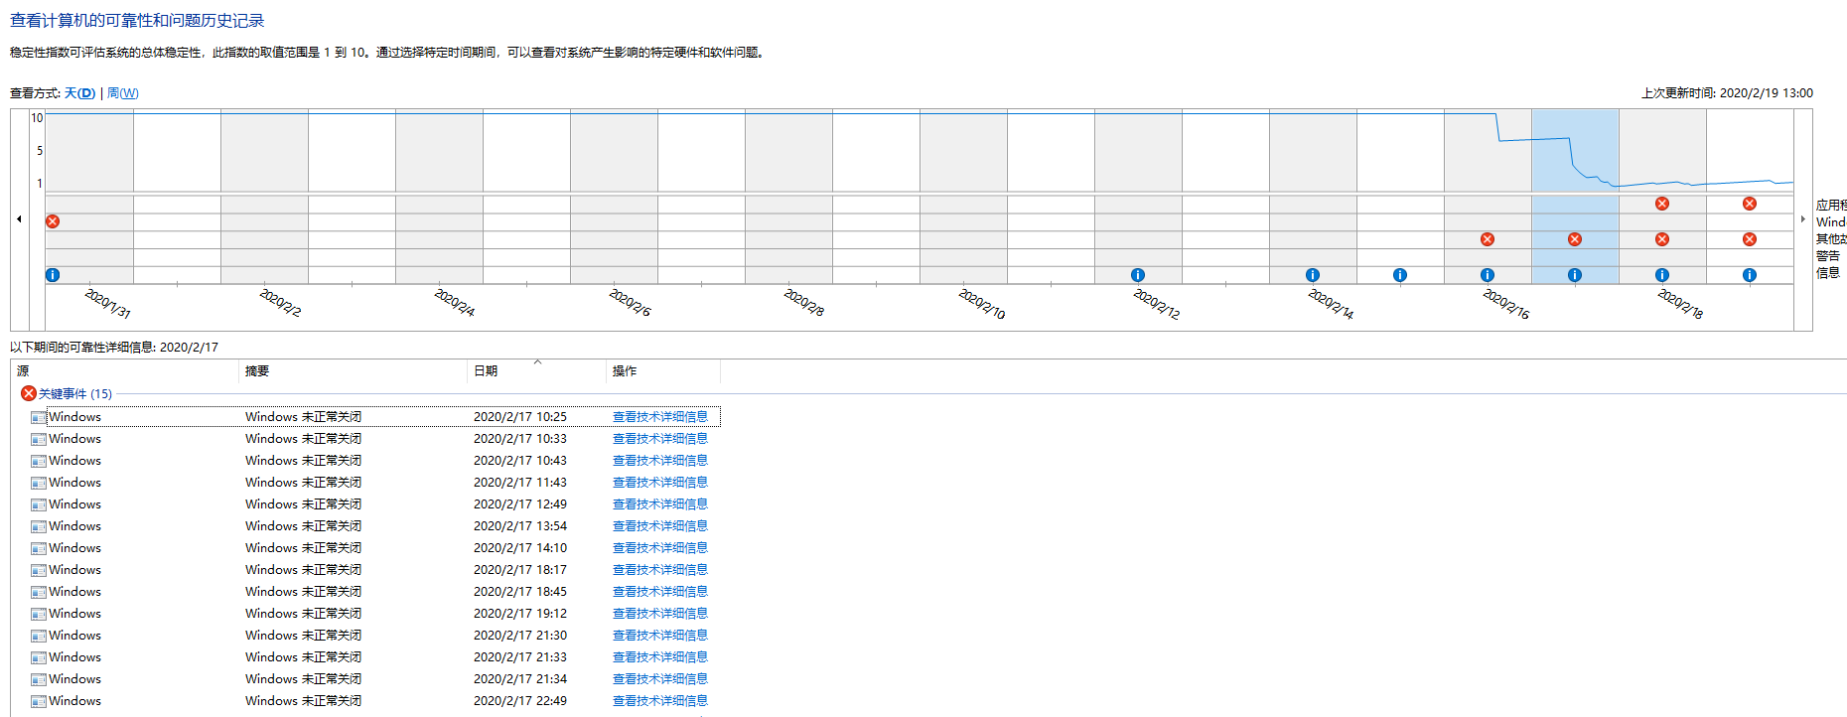Open 查看技术详细信息 for the 21:34 event
The width and height of the screenshot is (1847, 717).
[660, 679]
